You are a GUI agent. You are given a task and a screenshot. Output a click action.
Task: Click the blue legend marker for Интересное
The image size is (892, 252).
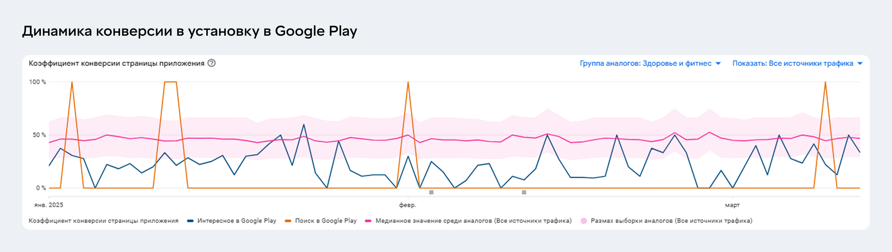pos(190,221)
